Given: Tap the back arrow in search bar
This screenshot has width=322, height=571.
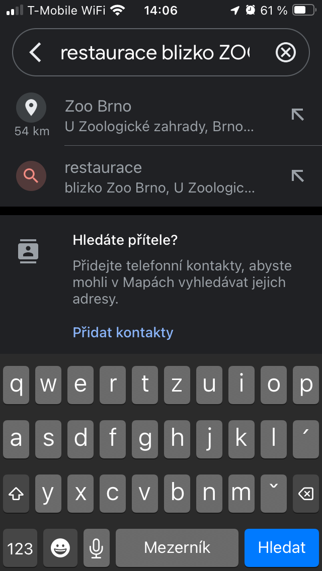Looking at the screenshot, I should [35, 52].
